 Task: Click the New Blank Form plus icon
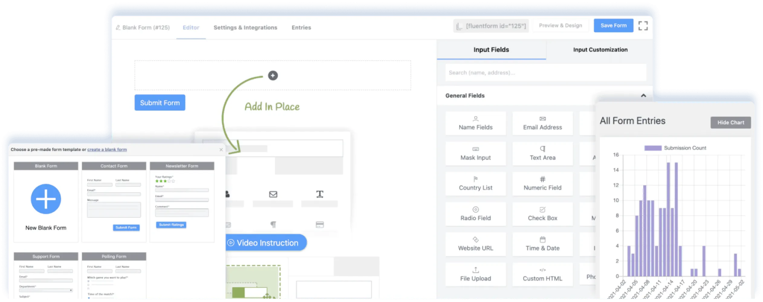point(46,199)
